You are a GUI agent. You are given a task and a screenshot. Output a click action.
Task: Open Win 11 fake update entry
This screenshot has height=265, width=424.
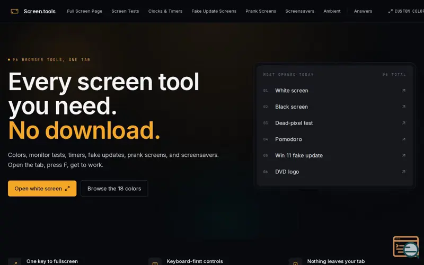click(334, 155)
